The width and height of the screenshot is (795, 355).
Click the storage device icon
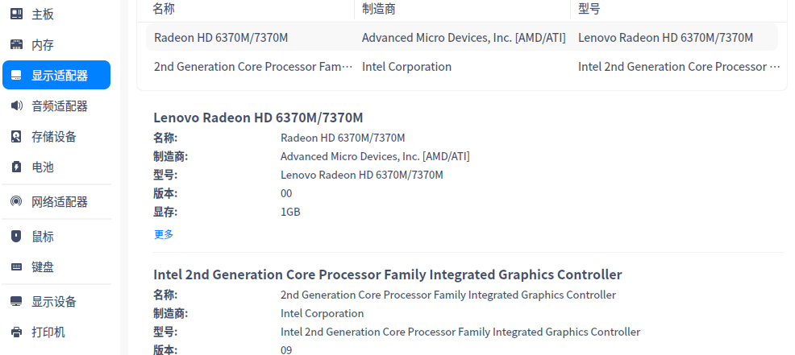(x=16, y=137)
